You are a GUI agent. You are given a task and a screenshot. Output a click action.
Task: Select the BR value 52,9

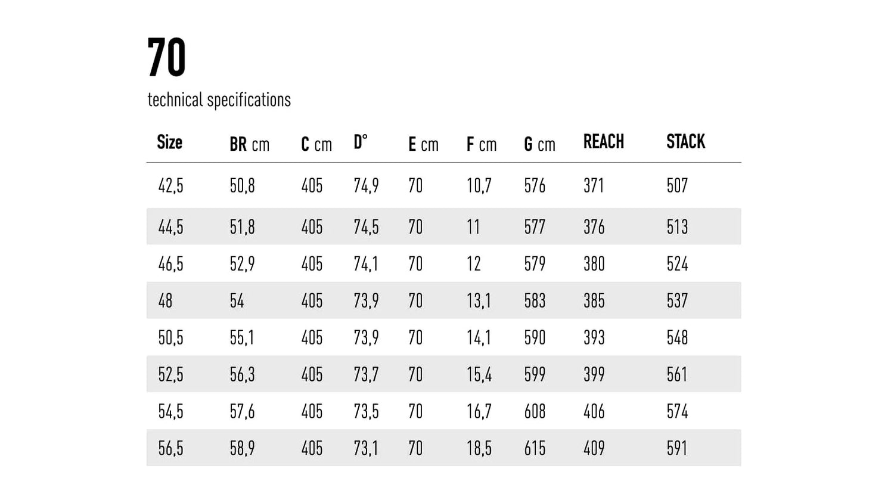point(242,264)
